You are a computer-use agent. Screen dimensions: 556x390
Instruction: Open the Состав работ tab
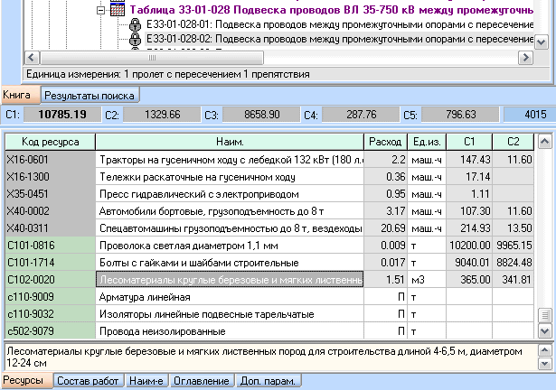[86, 381]
